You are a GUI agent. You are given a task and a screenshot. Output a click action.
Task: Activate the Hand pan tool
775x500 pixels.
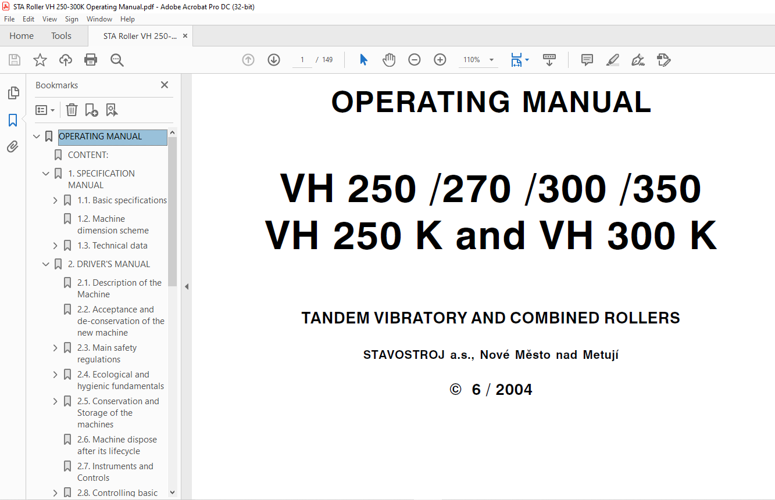389,60
